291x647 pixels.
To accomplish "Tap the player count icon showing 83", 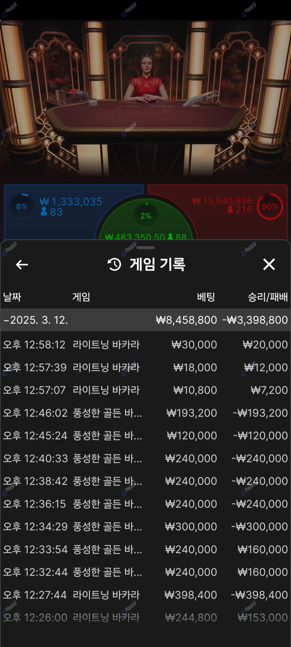I will tap(44, 212).
